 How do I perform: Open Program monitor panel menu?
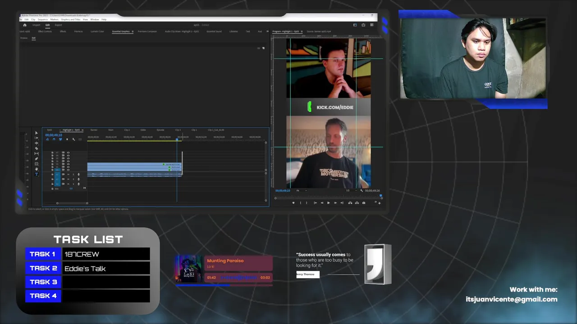(302, 31)
